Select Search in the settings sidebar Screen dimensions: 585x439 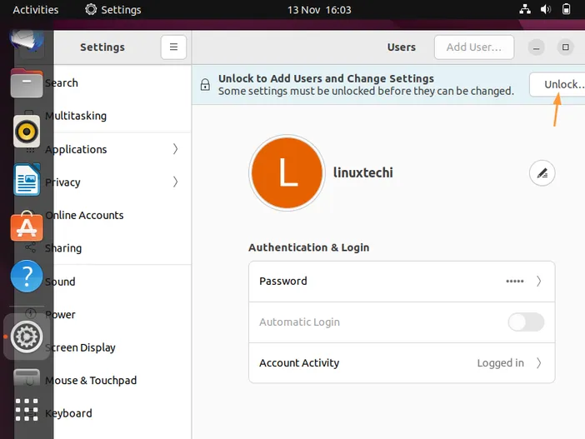tap(61, 82)
